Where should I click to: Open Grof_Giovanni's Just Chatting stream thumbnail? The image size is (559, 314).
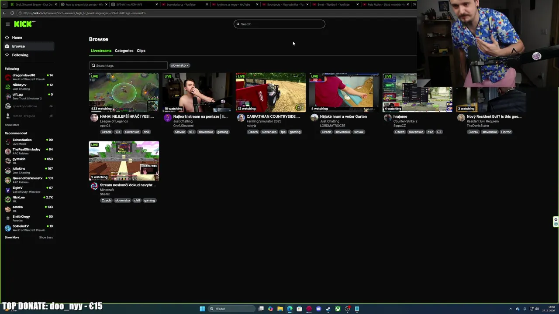coord(197,92)
